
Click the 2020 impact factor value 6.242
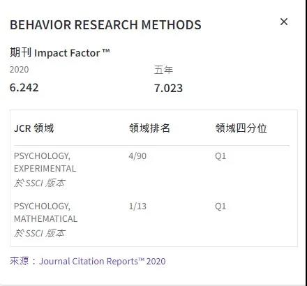(x=24, y=88)
